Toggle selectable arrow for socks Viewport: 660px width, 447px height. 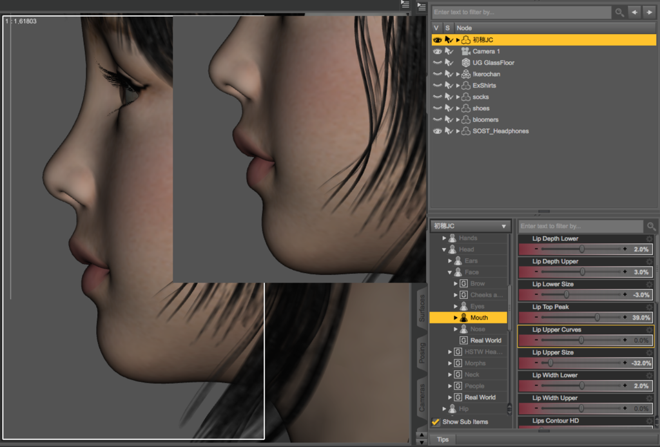pos(449,97)
